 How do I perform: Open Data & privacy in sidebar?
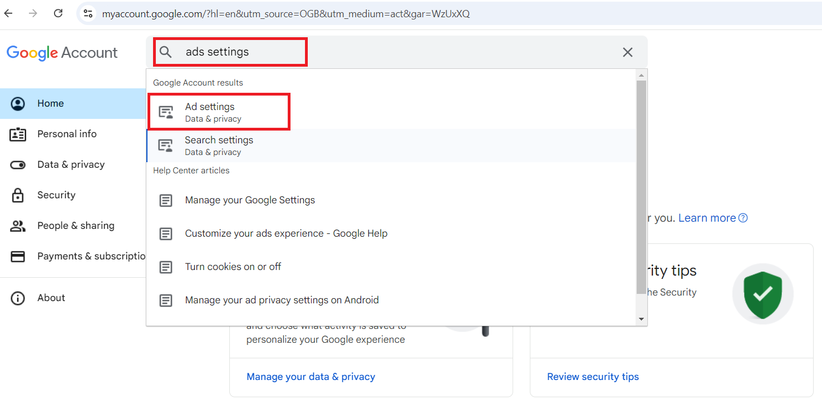(x=73, y=164)
